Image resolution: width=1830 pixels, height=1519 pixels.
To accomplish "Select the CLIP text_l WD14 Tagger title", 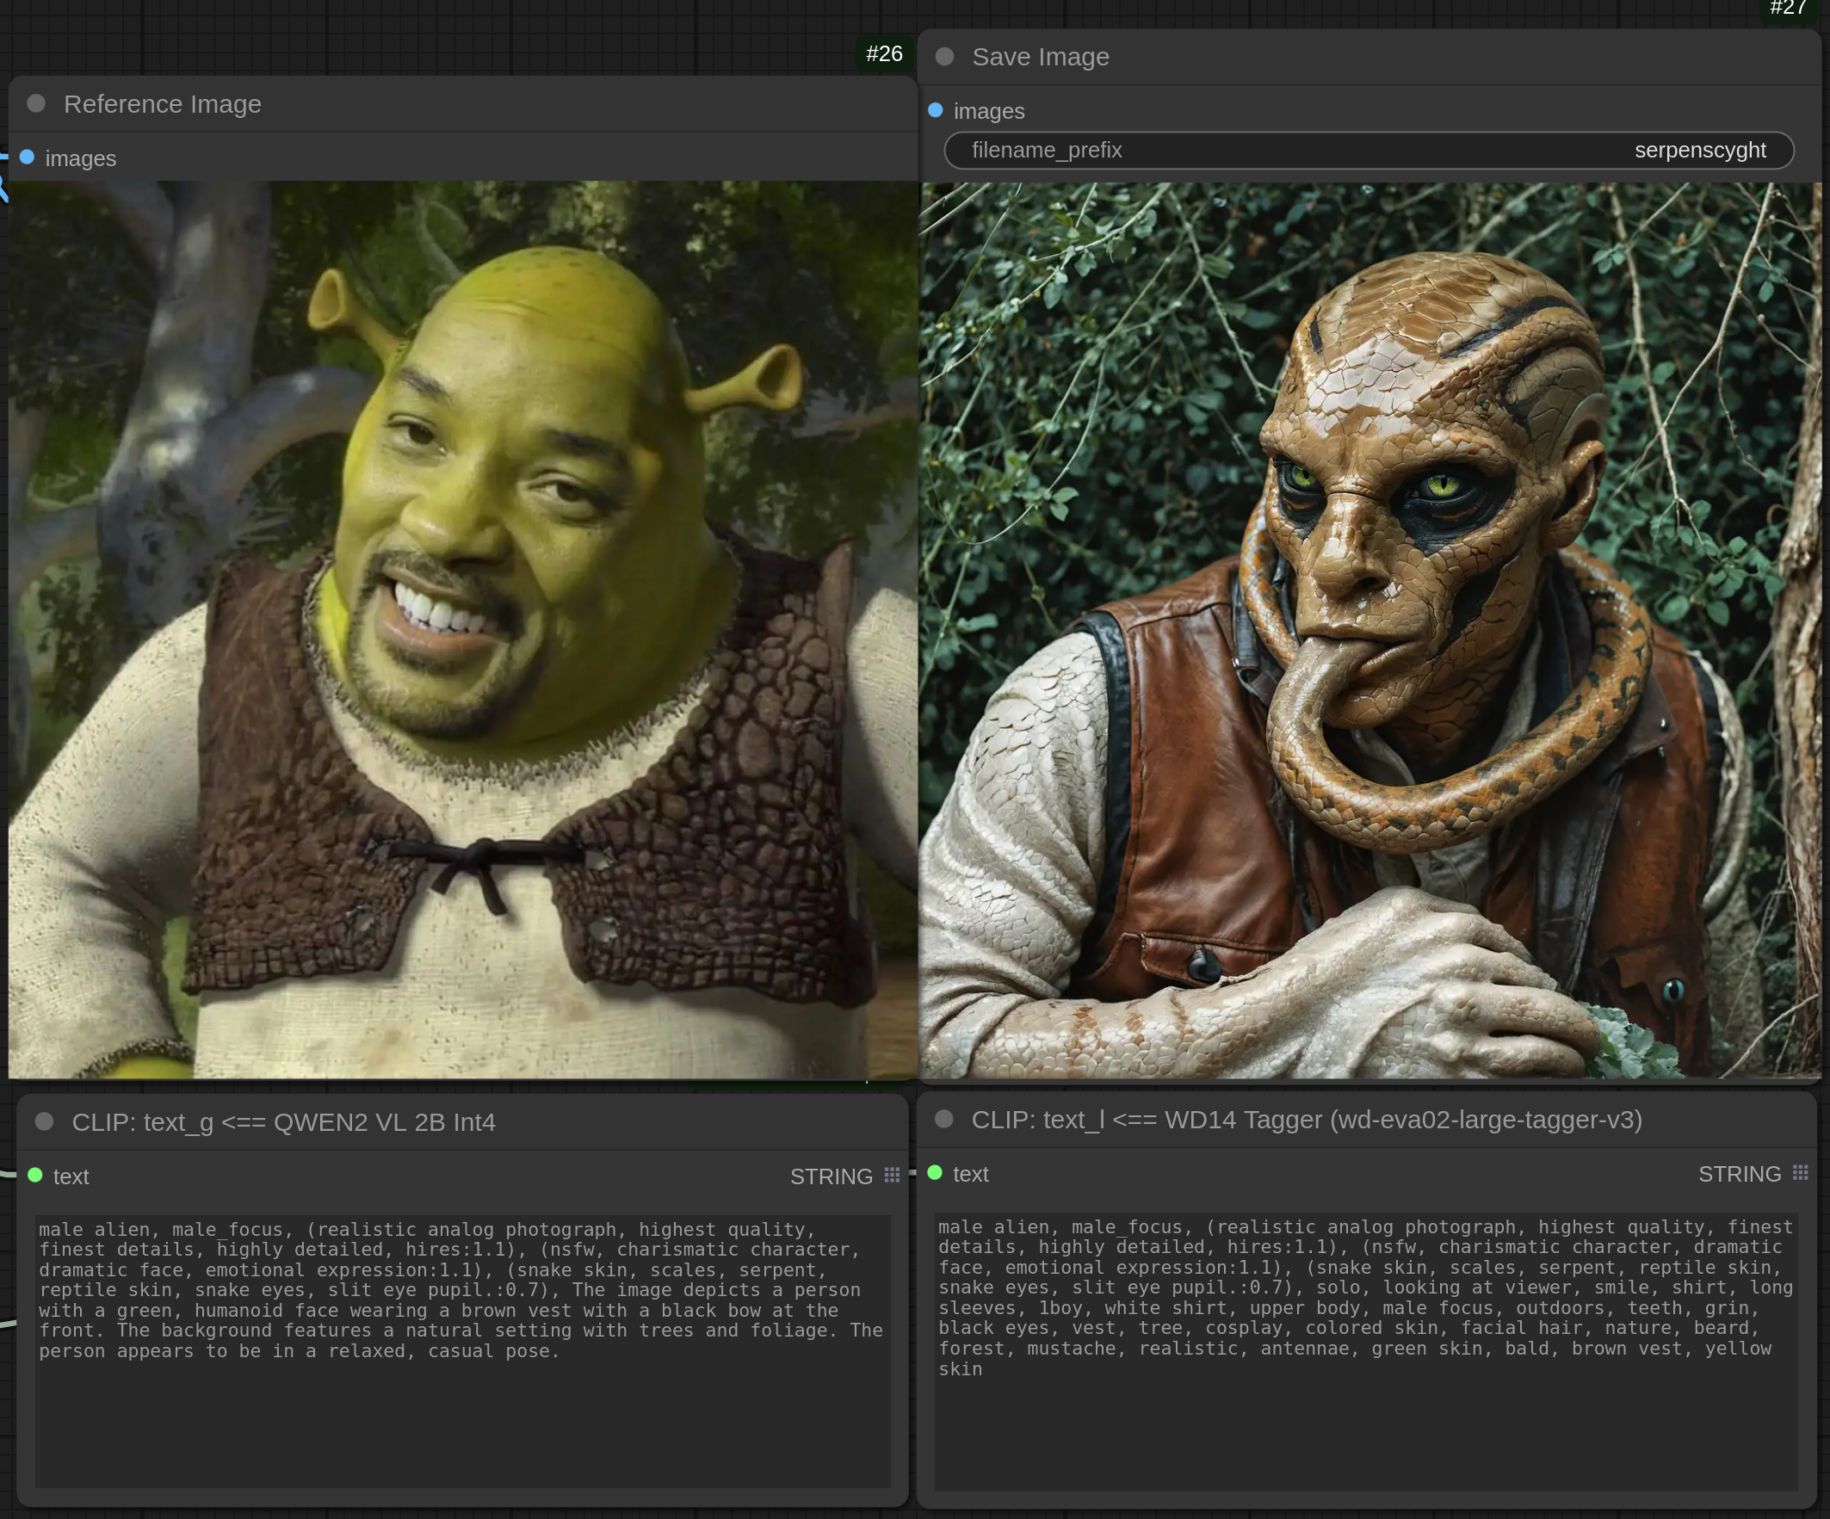I will (x=1307, y=1119).
